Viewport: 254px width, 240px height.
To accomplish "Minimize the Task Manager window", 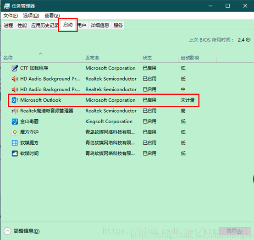I will click(x=210, y=6).
